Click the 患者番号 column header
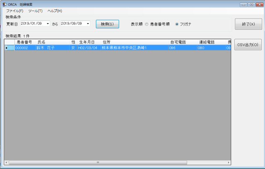 [x=25, y=42]
